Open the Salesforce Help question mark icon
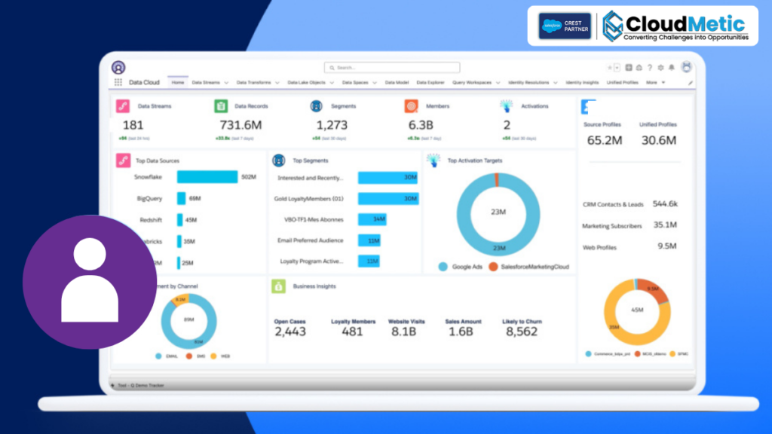This screenshot has height=434, width=772. point(650,67)
